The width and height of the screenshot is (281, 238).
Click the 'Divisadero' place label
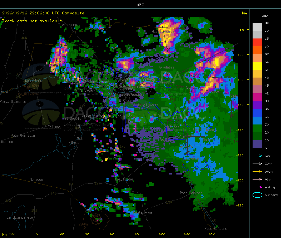[x=67, y=25]
